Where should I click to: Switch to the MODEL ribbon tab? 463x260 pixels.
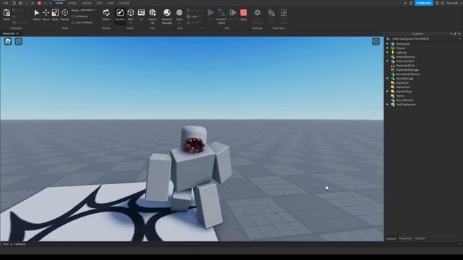pyautogui.click(x=72, y=3)
